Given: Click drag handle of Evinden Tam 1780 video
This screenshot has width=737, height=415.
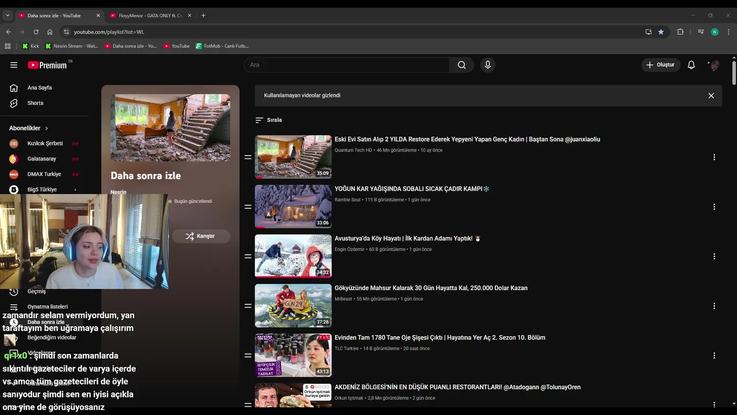Looking at the screenshot, I should tap(248, 356).
